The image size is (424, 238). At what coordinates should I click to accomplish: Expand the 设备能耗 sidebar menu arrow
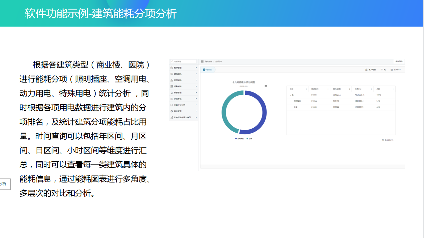tap(196, 86)
